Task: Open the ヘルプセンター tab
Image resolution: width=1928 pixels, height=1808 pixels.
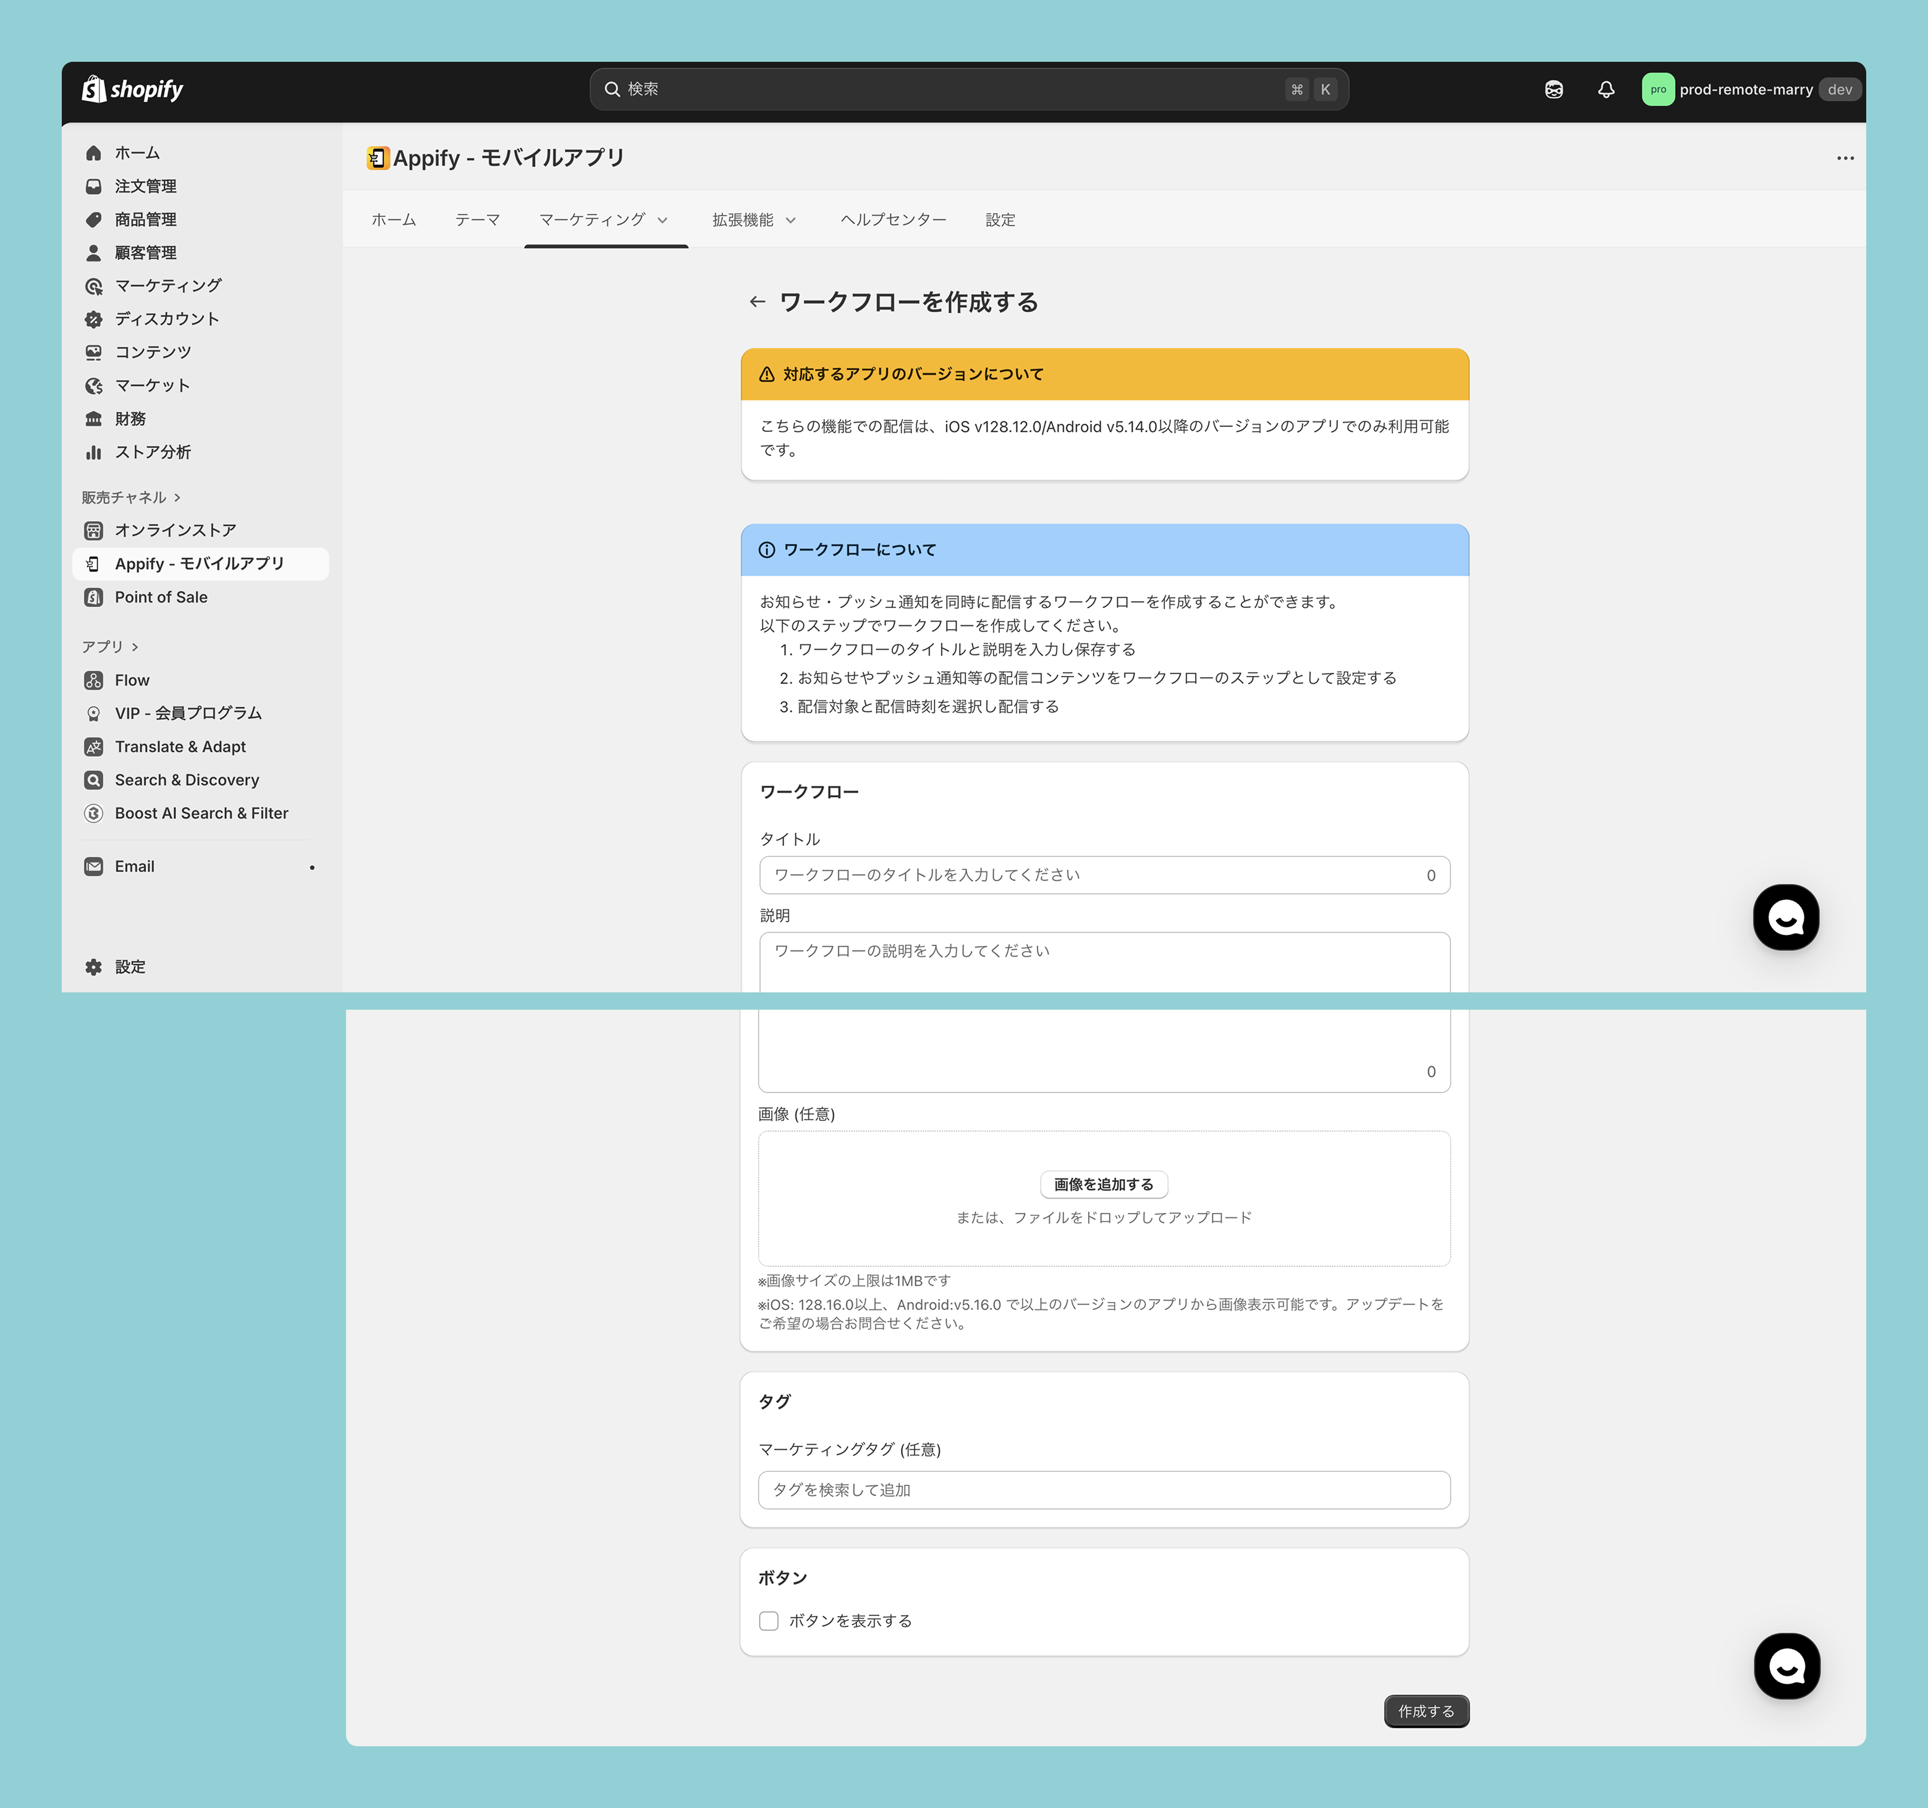Action: (893, 220)
